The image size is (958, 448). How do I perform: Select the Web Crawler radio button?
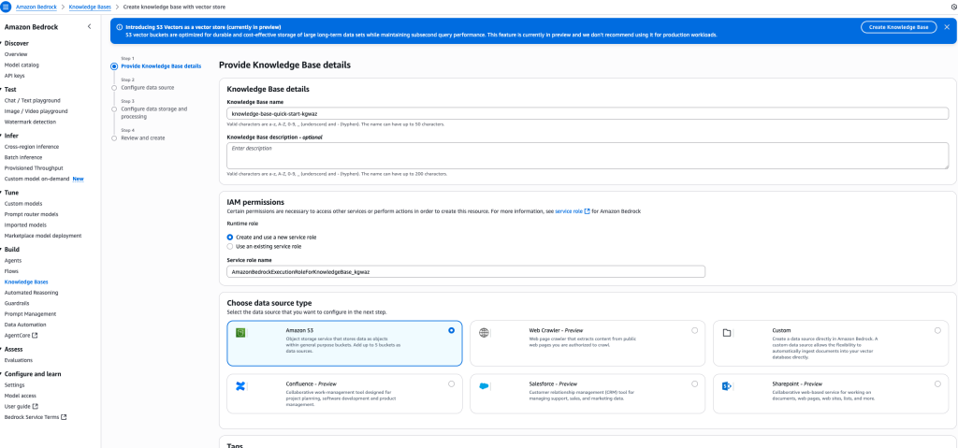pyautogui.click(x=695, y=331)
